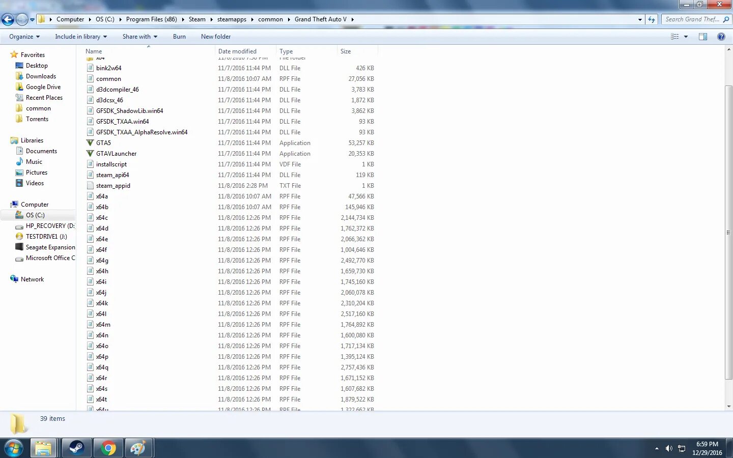Click the HP_RECOVERY drive icon
This screenshot has height=458, width=733.
(19, 226)
